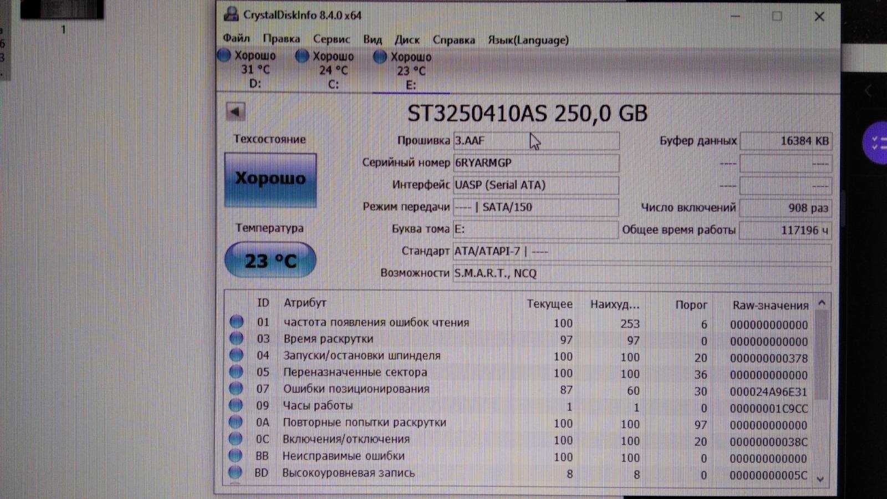The width and height of the screenshot is (887, 499).
Task: Click raw value 00000001C9CC
Action: 768,409
